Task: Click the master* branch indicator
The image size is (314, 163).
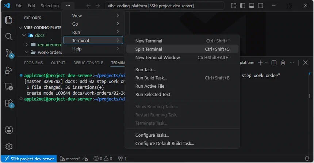Action: (70, 159)
